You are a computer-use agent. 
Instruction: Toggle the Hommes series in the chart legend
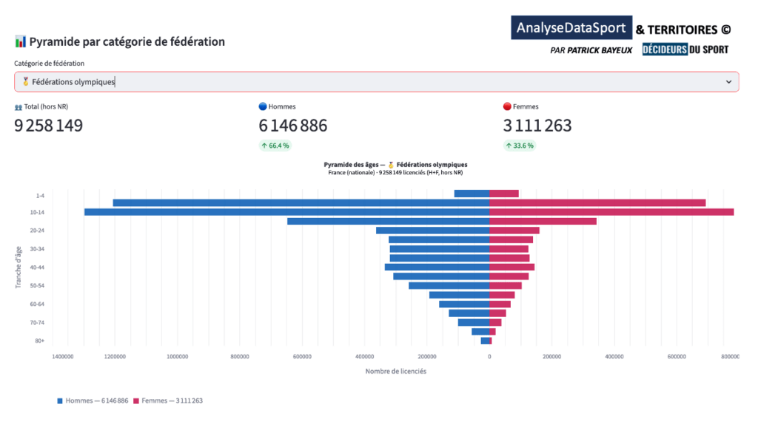pos(93,400)
